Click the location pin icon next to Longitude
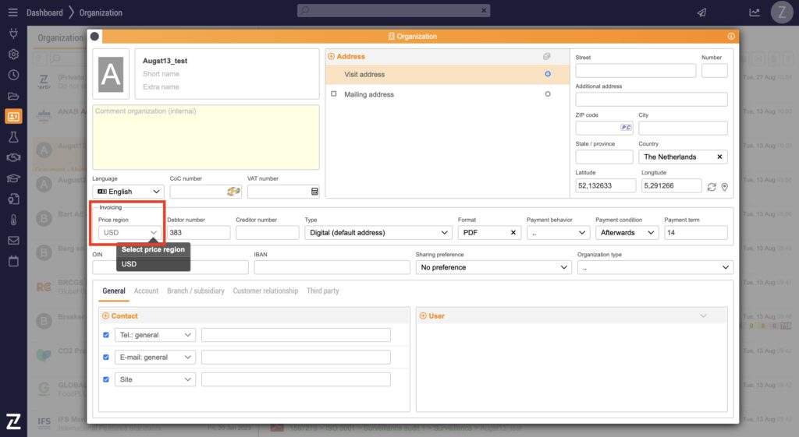Screen dimensions: 799x437 [724, 187]
